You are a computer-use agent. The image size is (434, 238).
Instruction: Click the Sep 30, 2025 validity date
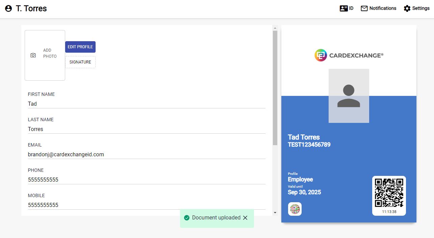(x=304, y=192)
